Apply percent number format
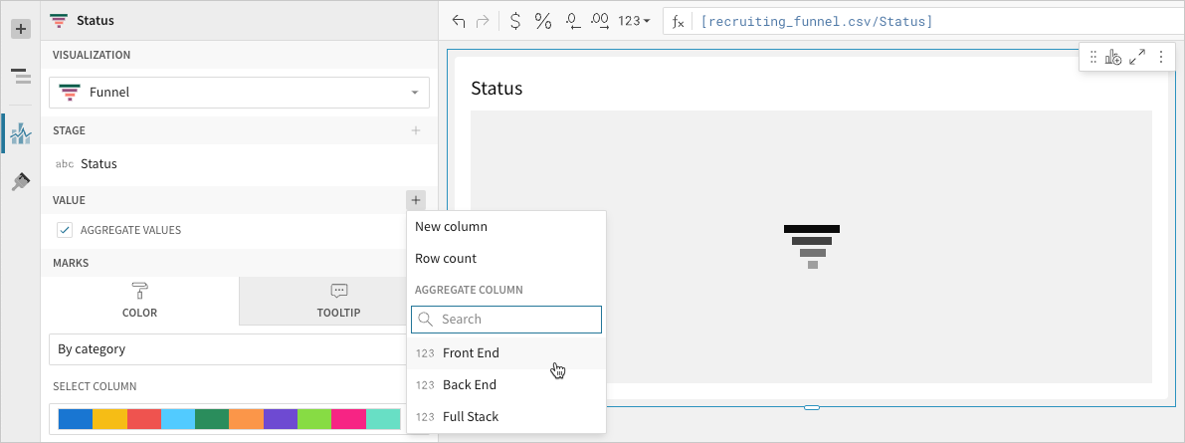Viewport: 1185px width, 443px height. (543, 21)
